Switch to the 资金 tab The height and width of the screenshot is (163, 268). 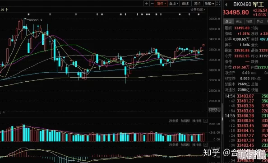pos(239,21)
